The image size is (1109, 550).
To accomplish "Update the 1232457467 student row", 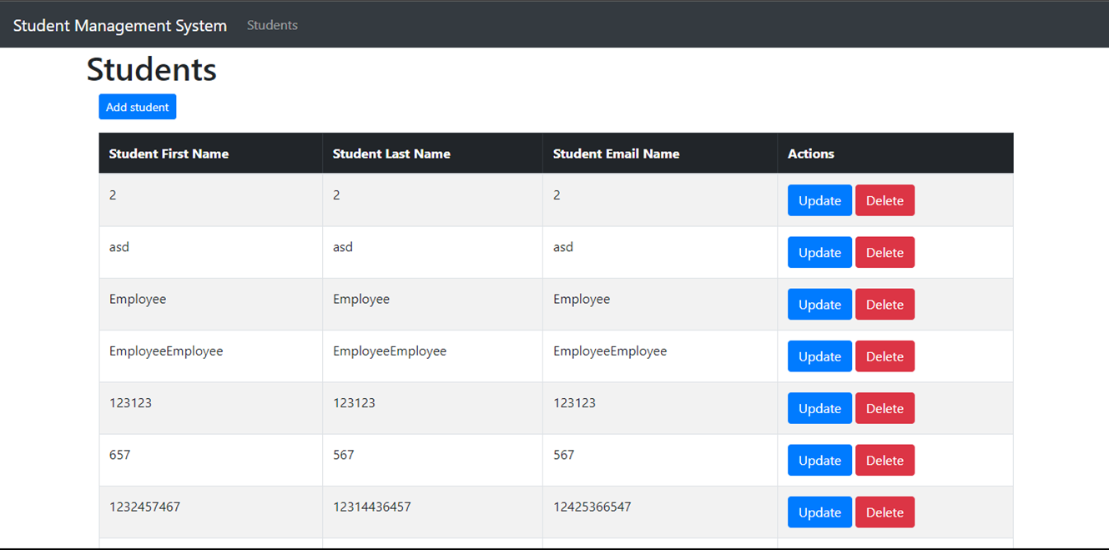I will [819, 512].
